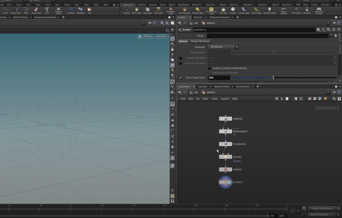The width and height of the screenshot is (342, 218).
Task: Open the Geometry Spreadsheet tab
Action: click(x=45, y=17)
